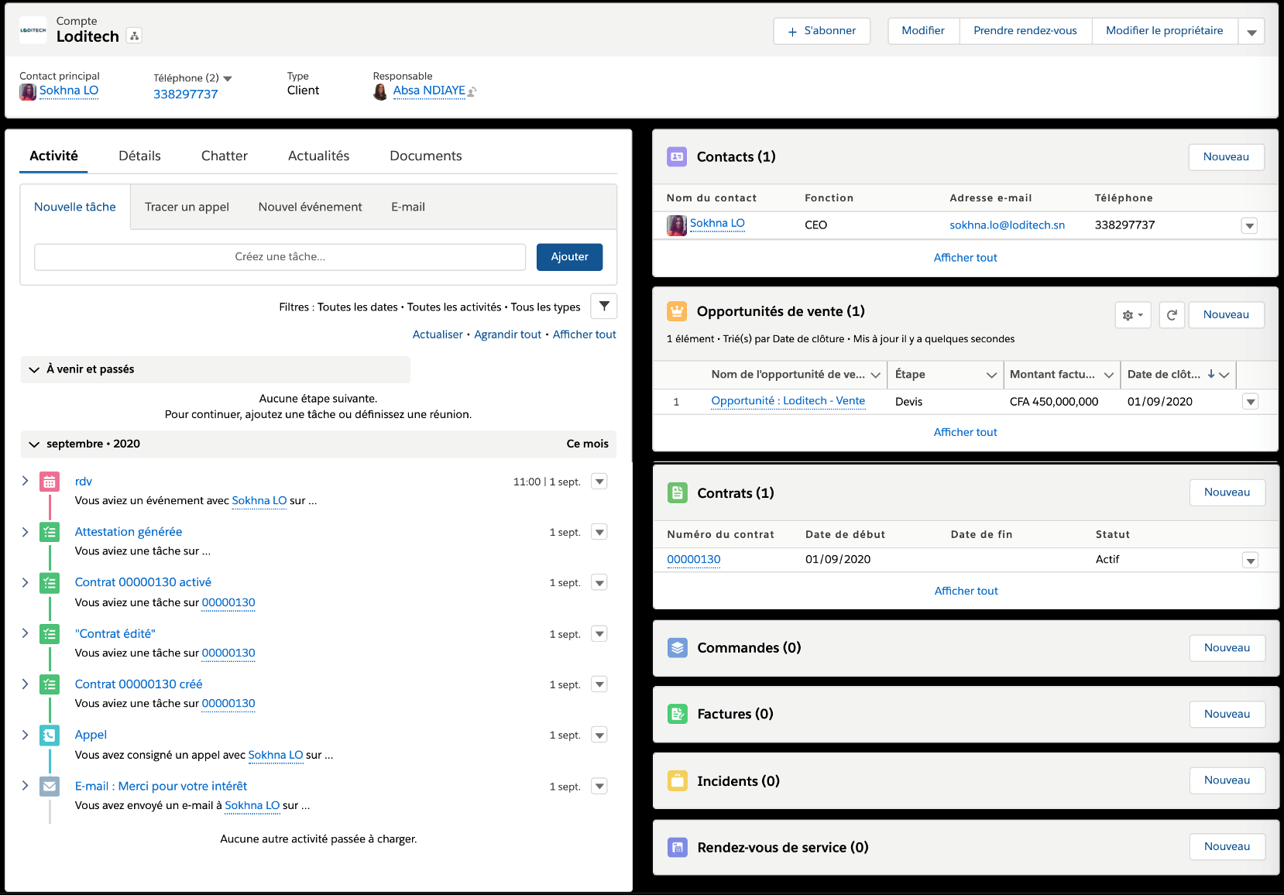
Task: Click the phone icon on the Appel activity
Action: tap(50, 735)
